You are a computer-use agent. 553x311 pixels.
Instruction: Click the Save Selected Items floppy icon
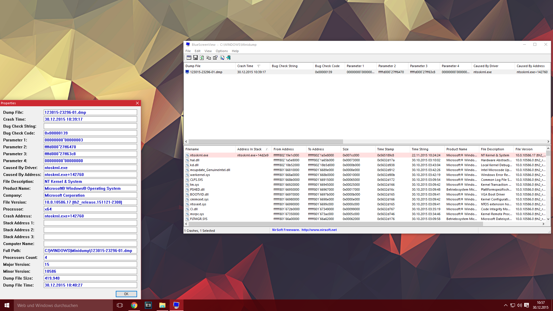195,58
